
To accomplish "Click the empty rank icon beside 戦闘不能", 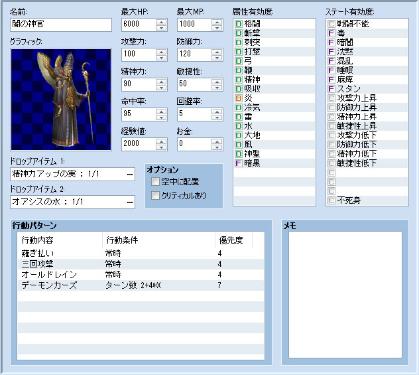I will 331,23.
